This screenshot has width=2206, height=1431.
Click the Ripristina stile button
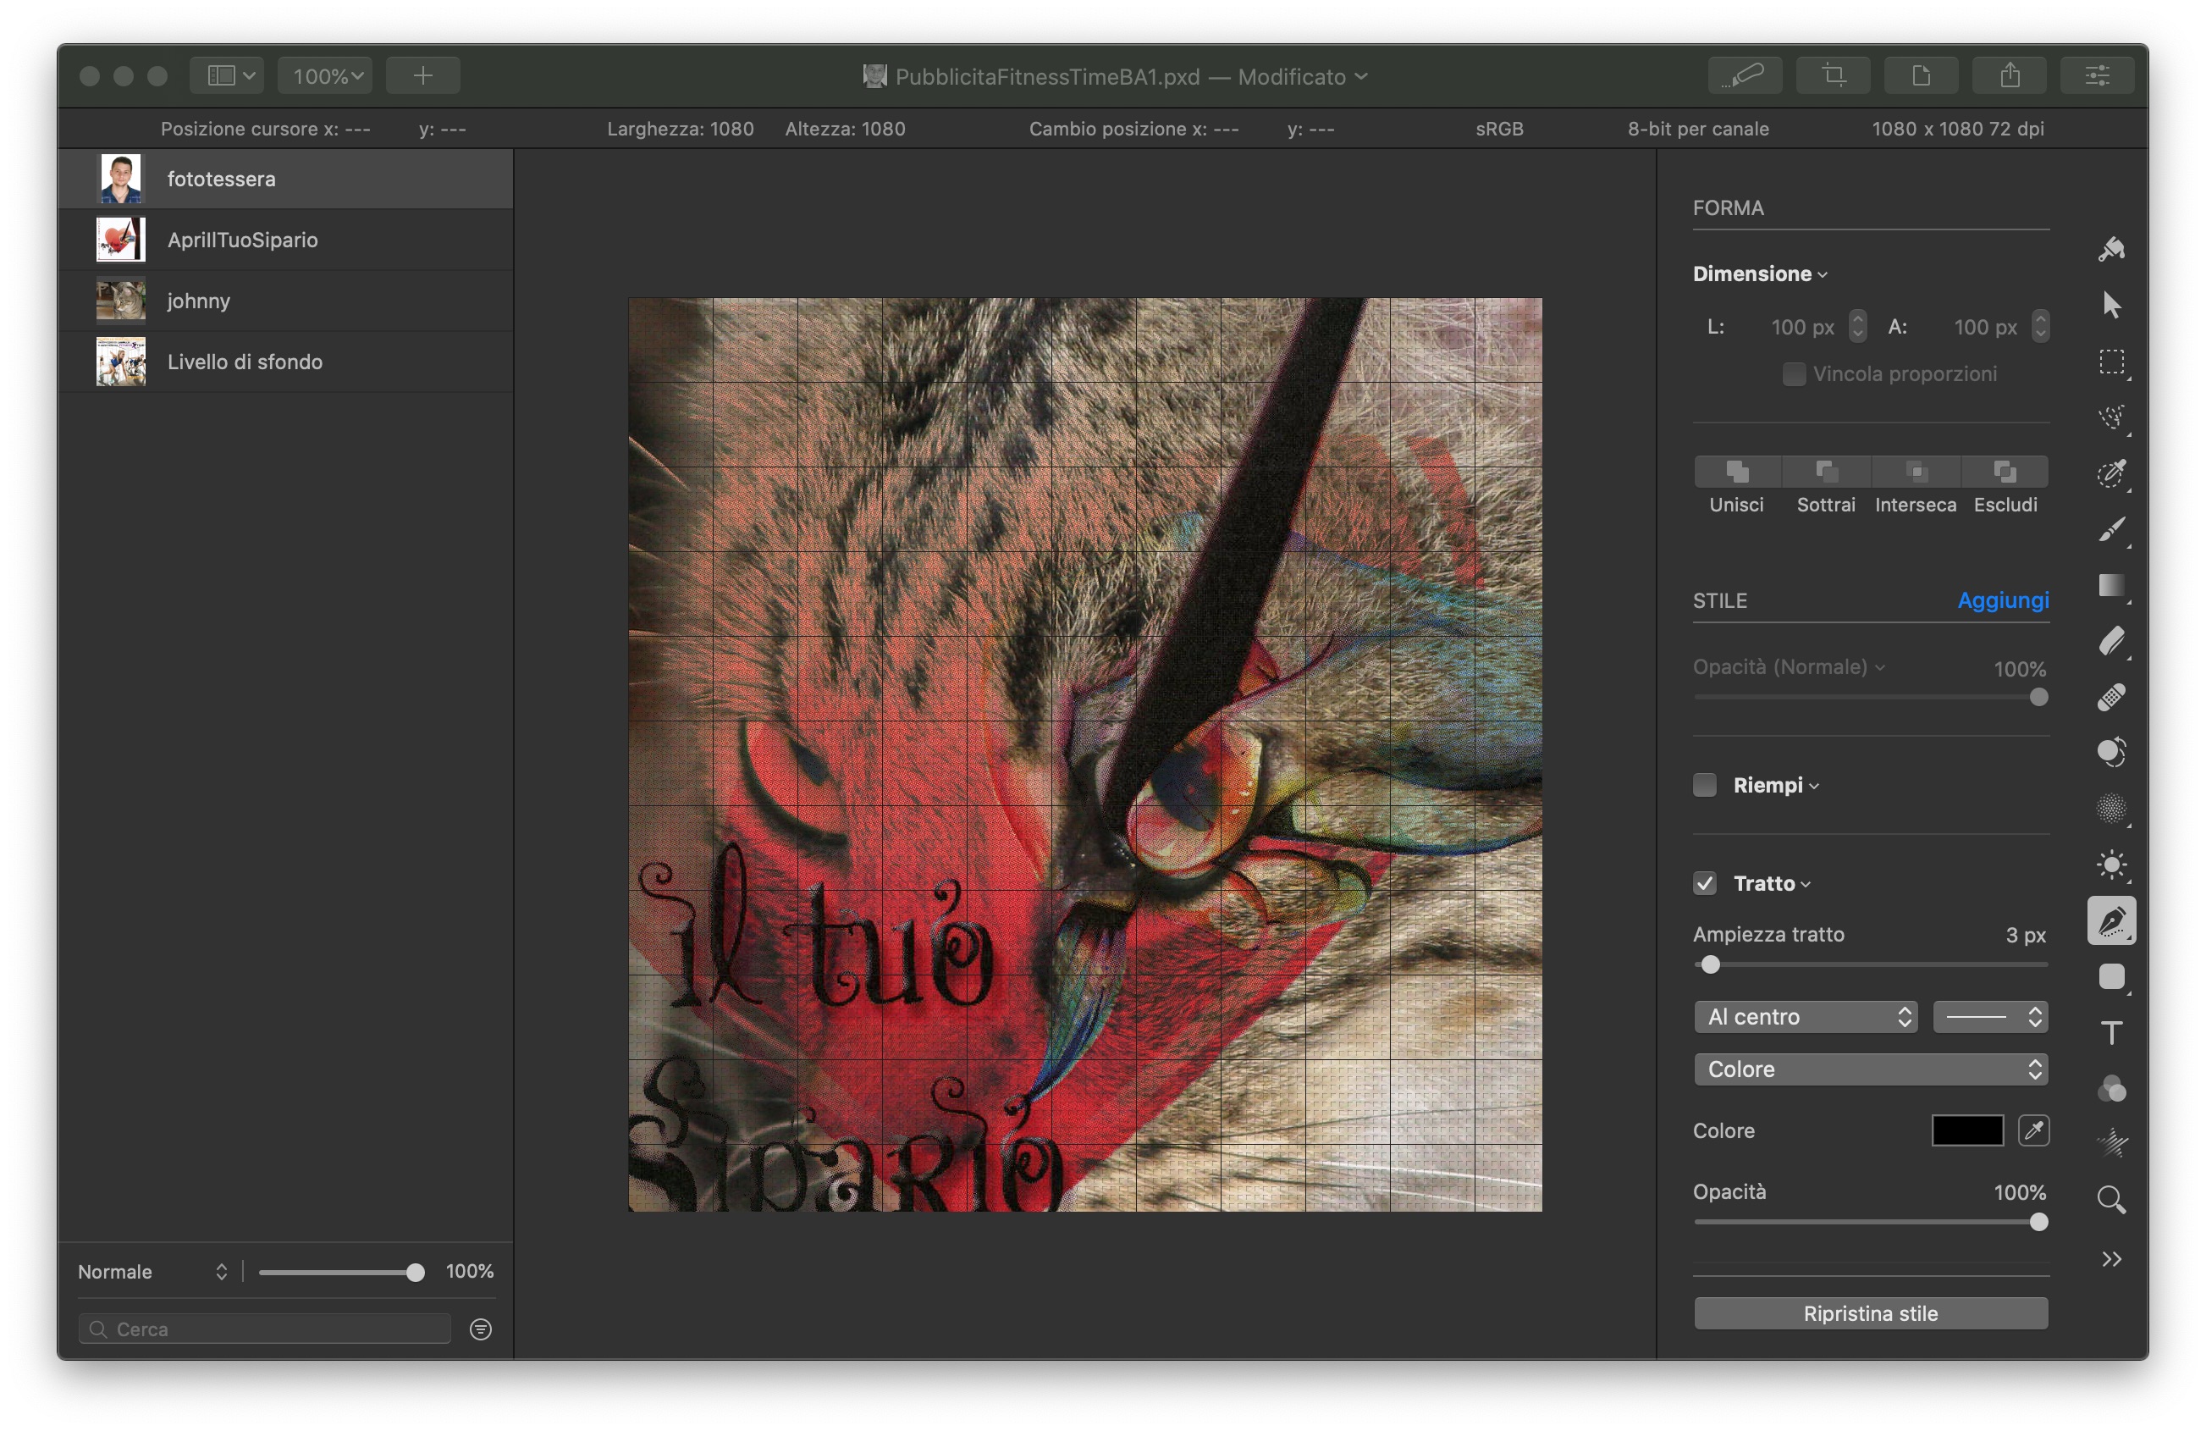tap(1871, 1312)
